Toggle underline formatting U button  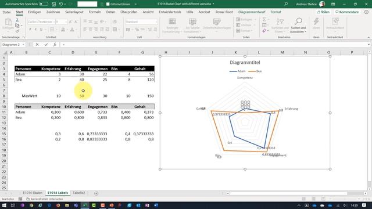41,30
